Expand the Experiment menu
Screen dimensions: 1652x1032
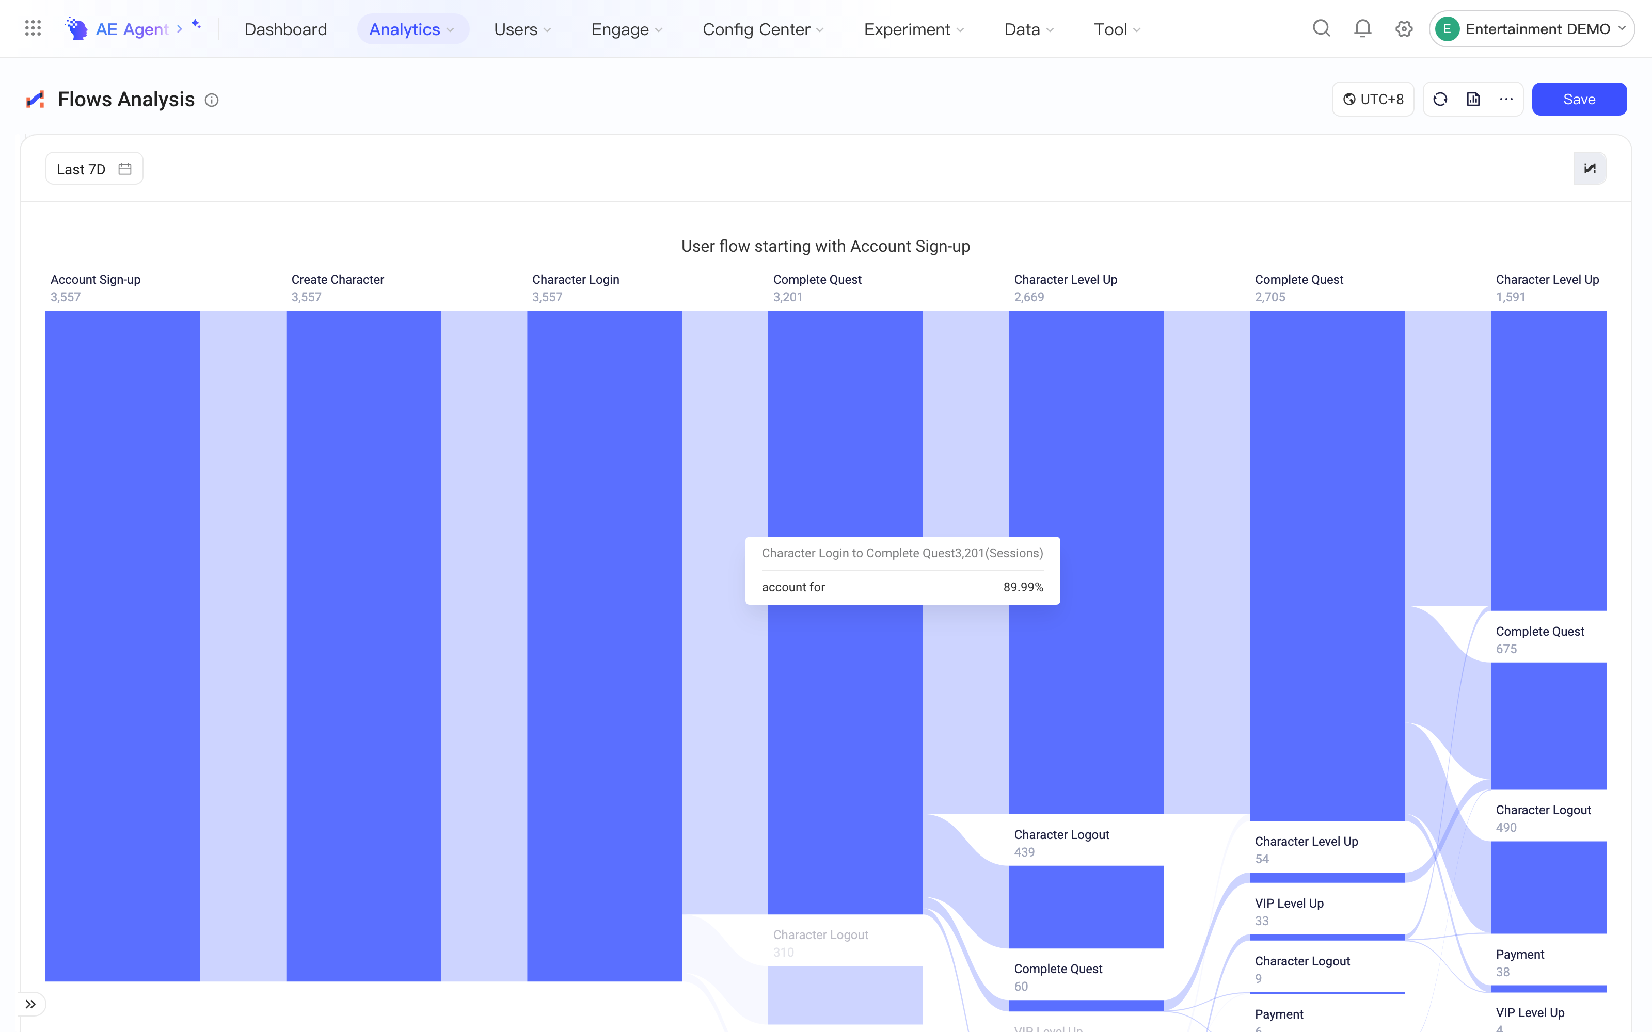pyautogui.click(x=913, y=29)
